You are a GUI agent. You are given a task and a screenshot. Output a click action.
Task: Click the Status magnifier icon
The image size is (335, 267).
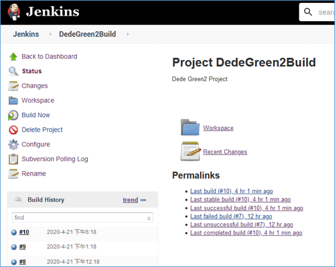point(13,71)
